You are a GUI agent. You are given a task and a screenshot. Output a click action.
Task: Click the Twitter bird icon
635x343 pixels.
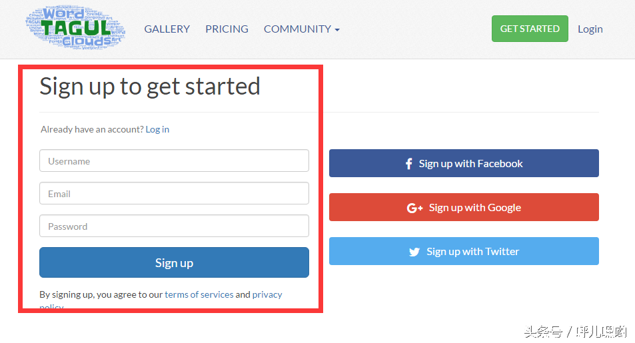click(x=414, y=252)
